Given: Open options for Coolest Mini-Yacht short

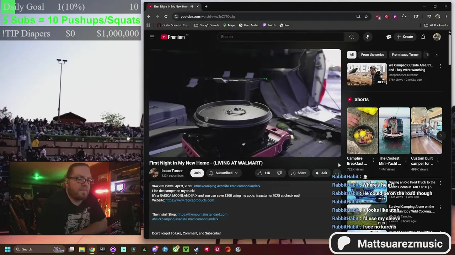Looking at the screenshot, I should (x=406, y=160).
